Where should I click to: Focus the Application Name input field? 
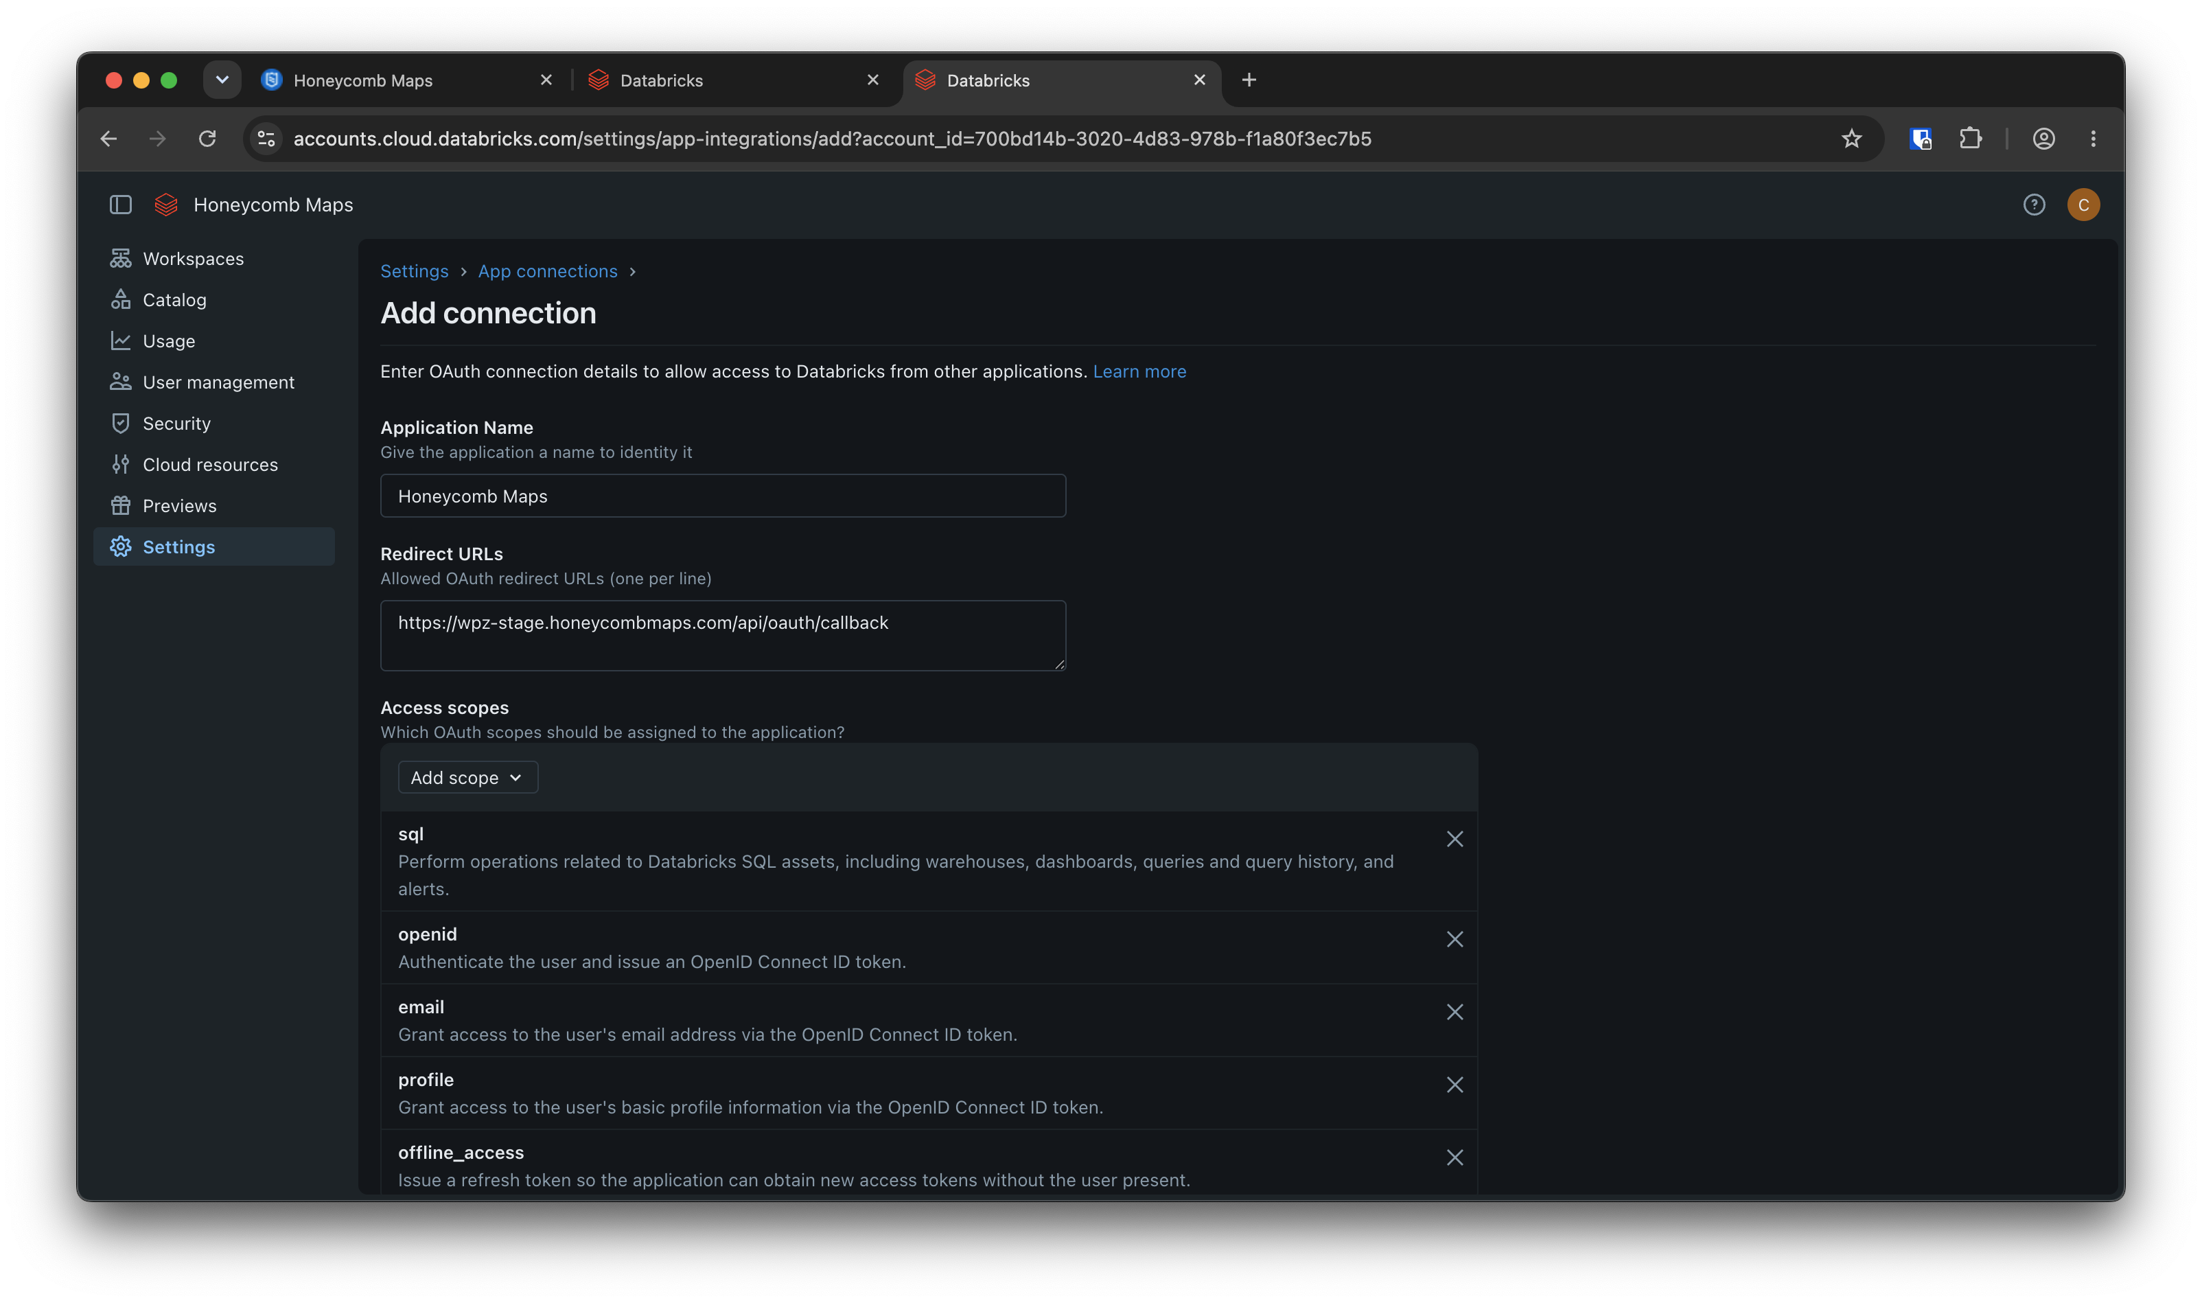pos(723,496)
